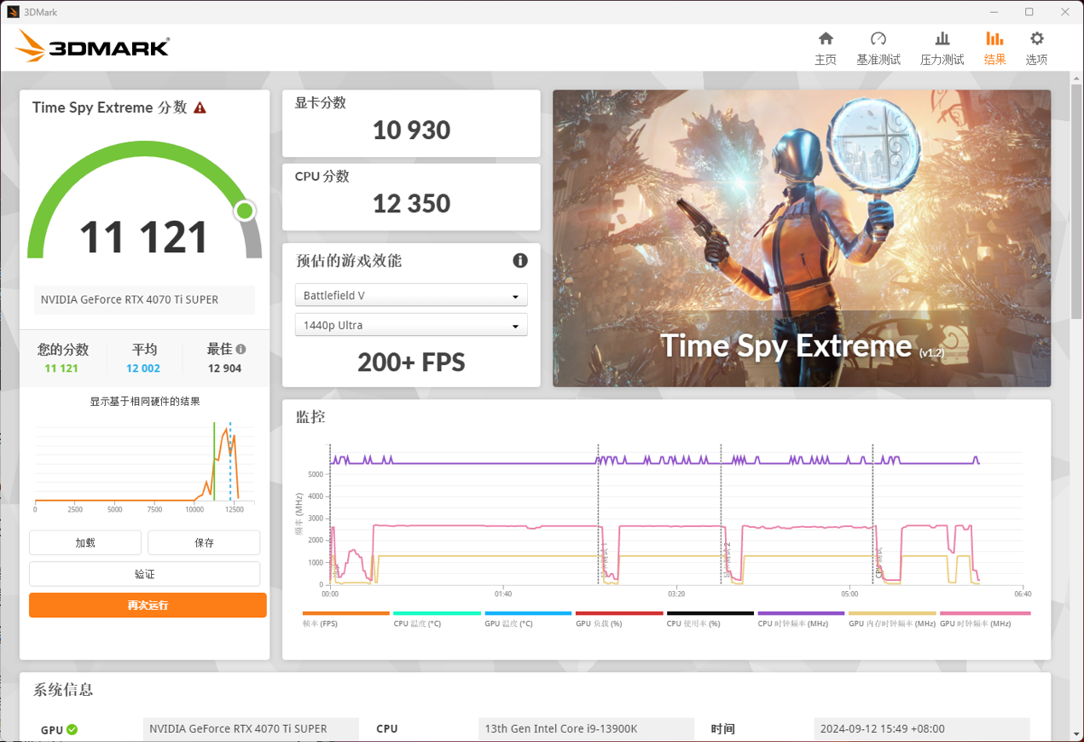Open the 主页 home tab
The height and width of the screenshot is (742, 1084).
(826, 49)
